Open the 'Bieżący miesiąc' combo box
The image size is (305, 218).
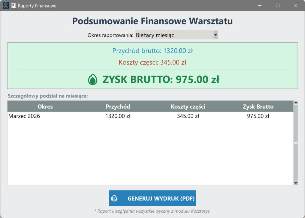tap(174, 35)
